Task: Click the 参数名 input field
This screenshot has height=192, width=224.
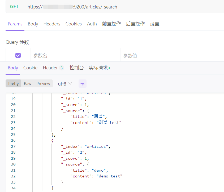Action: click(x=75, y=56)
